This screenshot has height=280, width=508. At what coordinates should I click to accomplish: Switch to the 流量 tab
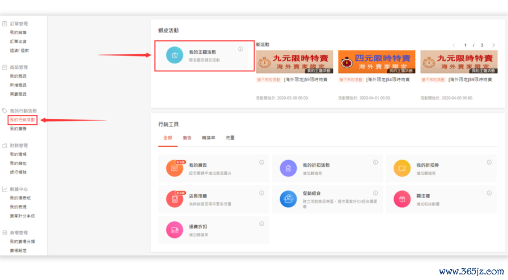[x=230, y=138]
